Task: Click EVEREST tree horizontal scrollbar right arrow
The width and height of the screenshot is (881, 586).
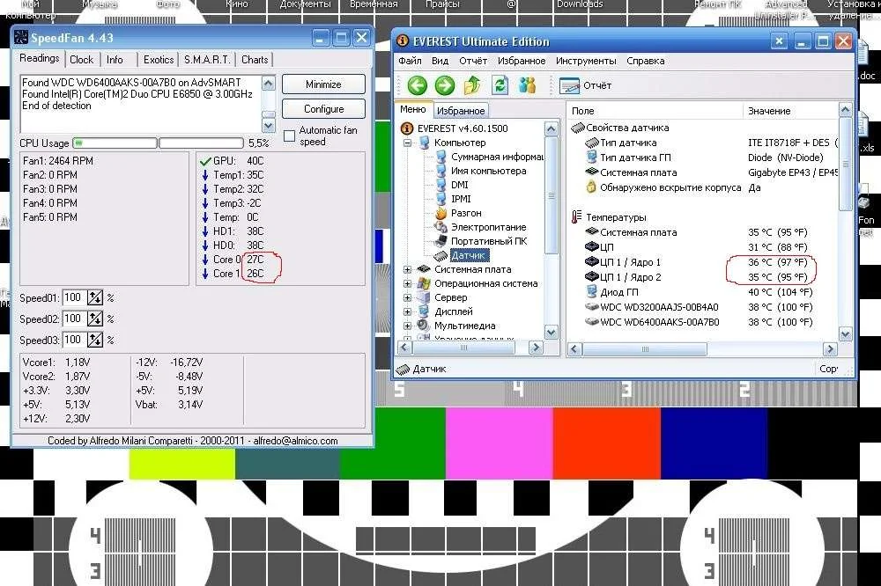Action: pos(536,348)
